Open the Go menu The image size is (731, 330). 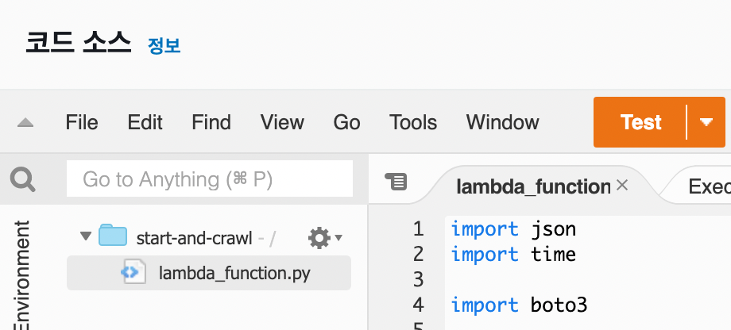point(346,123)
